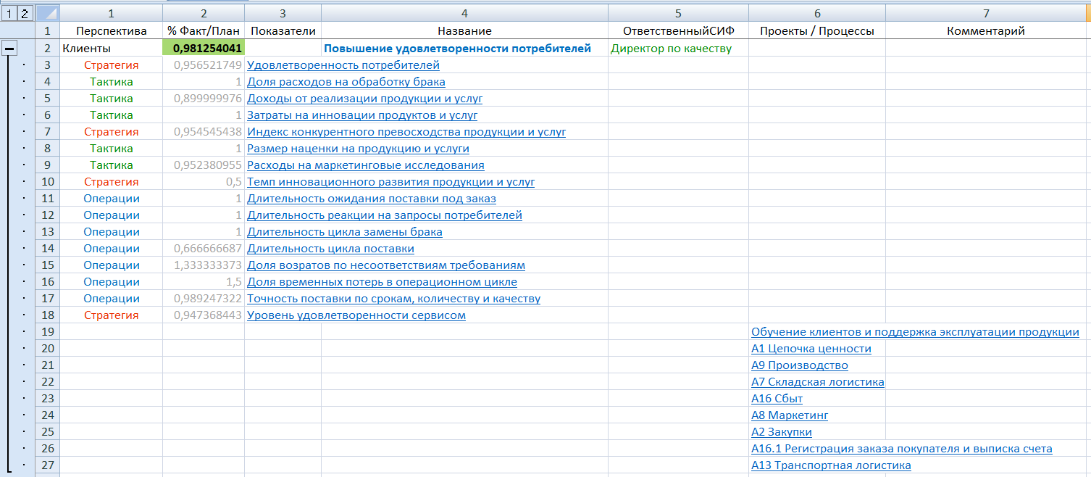Click outline level 2 button
Viewport: 1091px width, 477px height.
24,13
